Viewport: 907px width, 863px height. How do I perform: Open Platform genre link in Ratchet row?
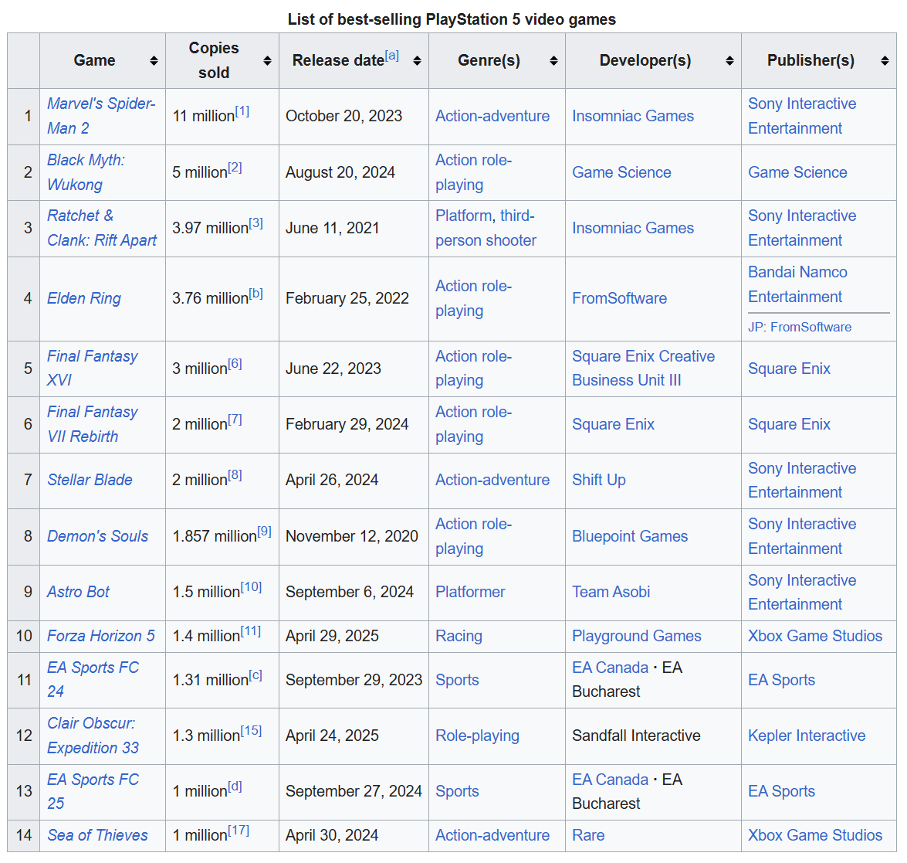point(464,216)
